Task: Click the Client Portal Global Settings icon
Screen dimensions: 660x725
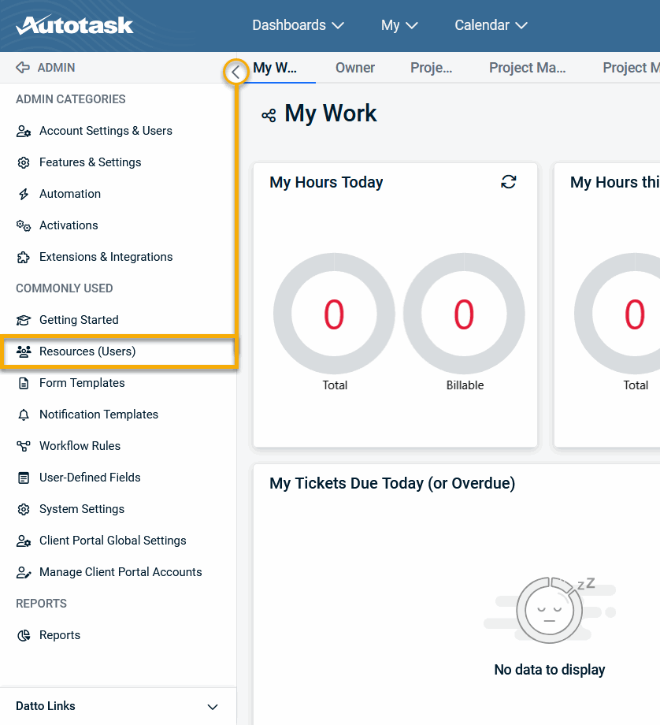Action: [x=24, y=541]
